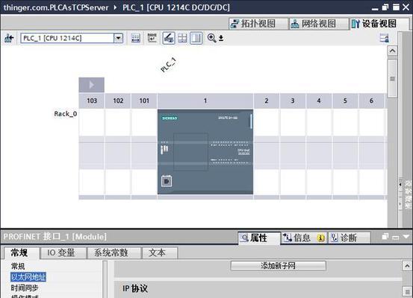Toggle the column layout view button

pos(196,38)
